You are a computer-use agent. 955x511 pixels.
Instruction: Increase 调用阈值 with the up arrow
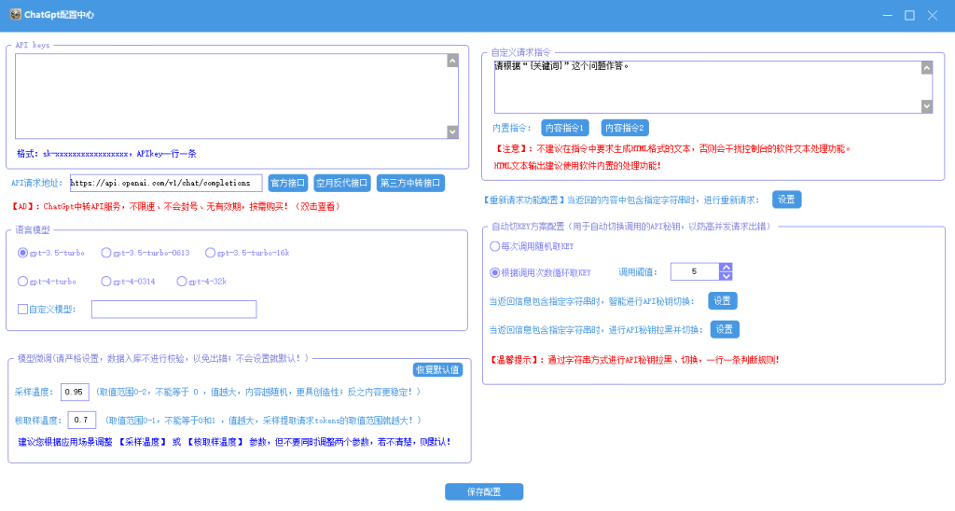click(x=726, y=268)
